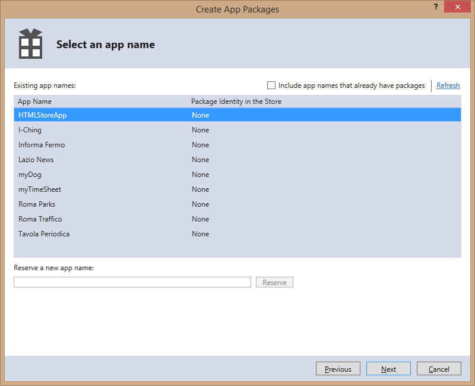
Task: Go back with the Previous button
Action: (x=338, y=369)
